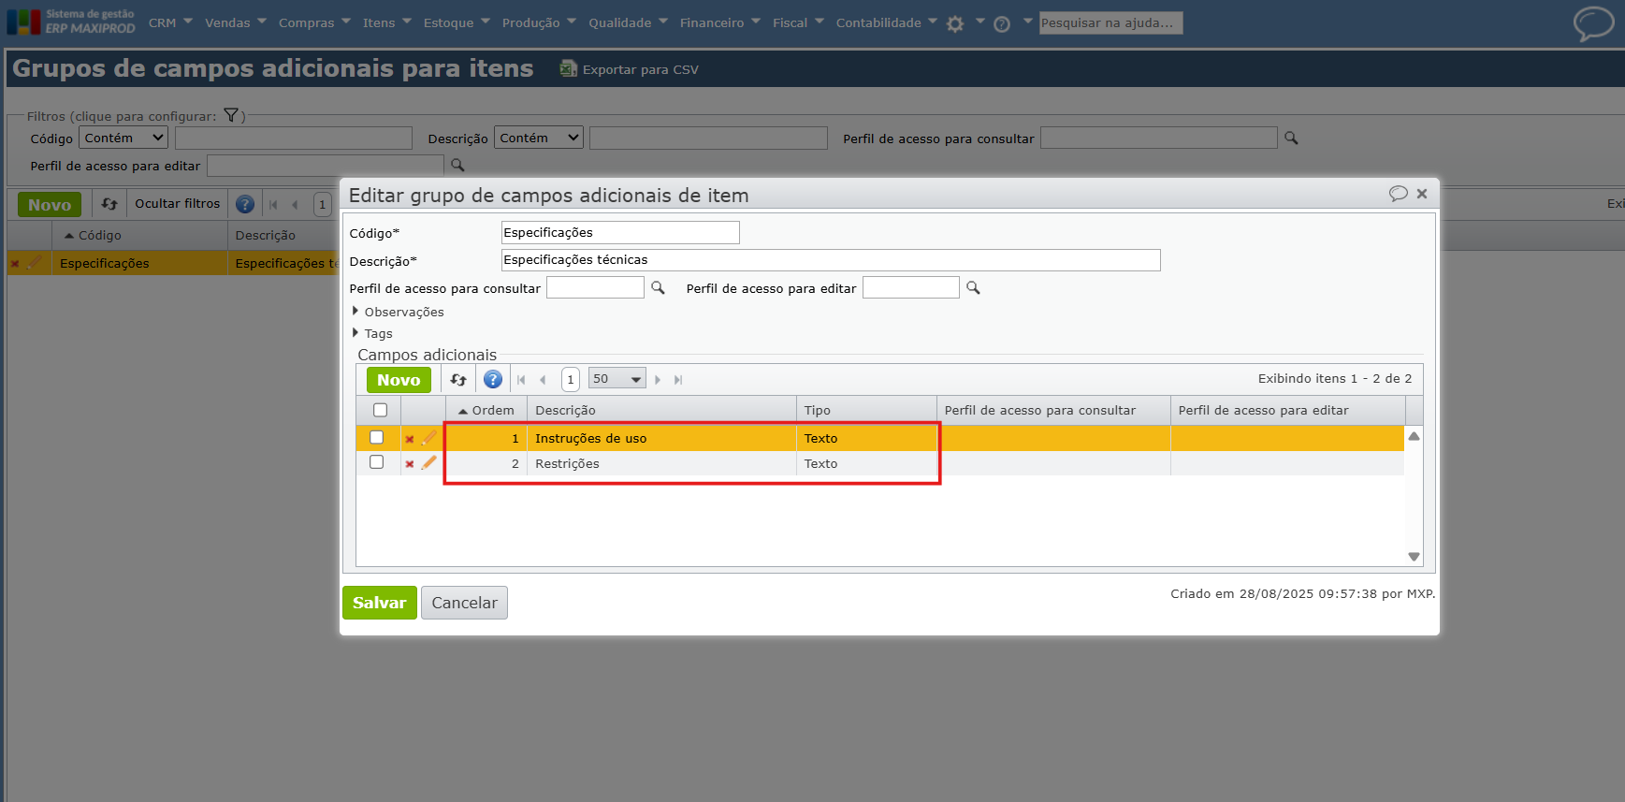Open the CRM menu

(170, 22)
